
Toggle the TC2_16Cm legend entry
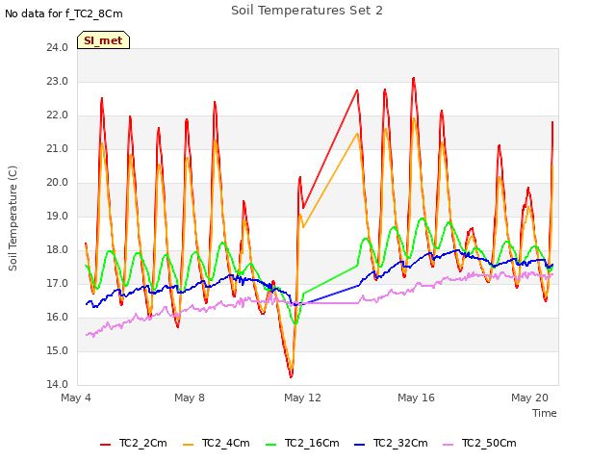302,443
